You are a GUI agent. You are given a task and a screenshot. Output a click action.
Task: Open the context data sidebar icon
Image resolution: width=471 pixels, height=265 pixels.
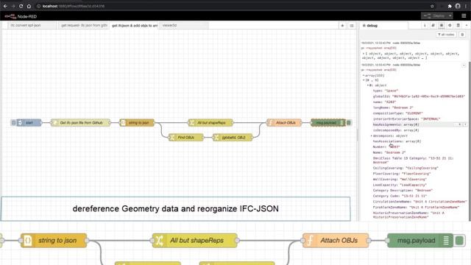(x=458, y=26)
